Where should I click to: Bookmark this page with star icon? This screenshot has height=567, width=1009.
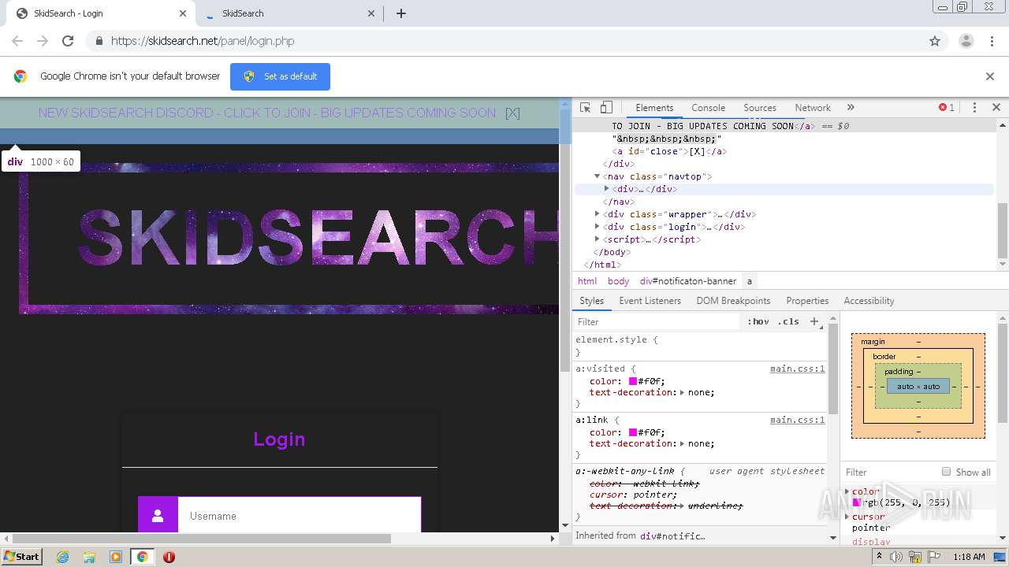click(935, 41)
